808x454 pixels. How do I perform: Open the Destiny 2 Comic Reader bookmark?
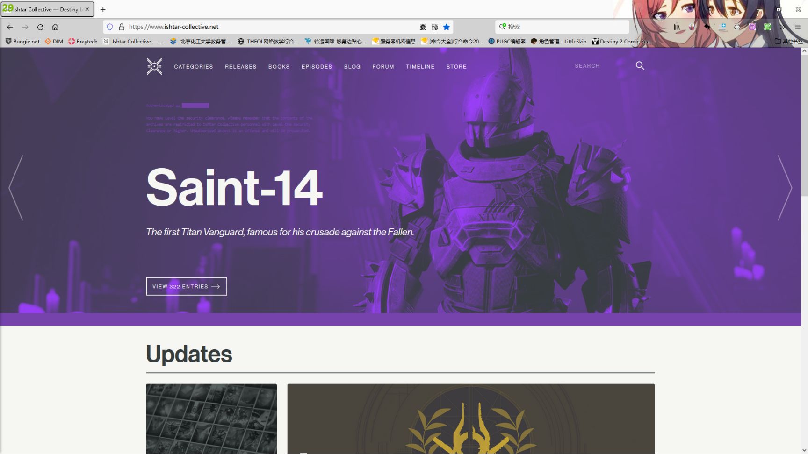[x=623, y=41]
